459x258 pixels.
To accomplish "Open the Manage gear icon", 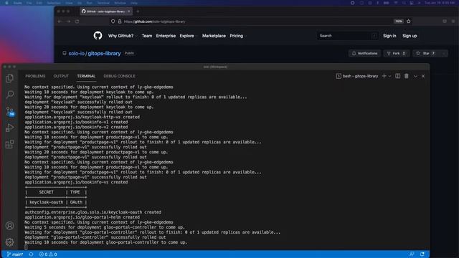I will point(9,242).
